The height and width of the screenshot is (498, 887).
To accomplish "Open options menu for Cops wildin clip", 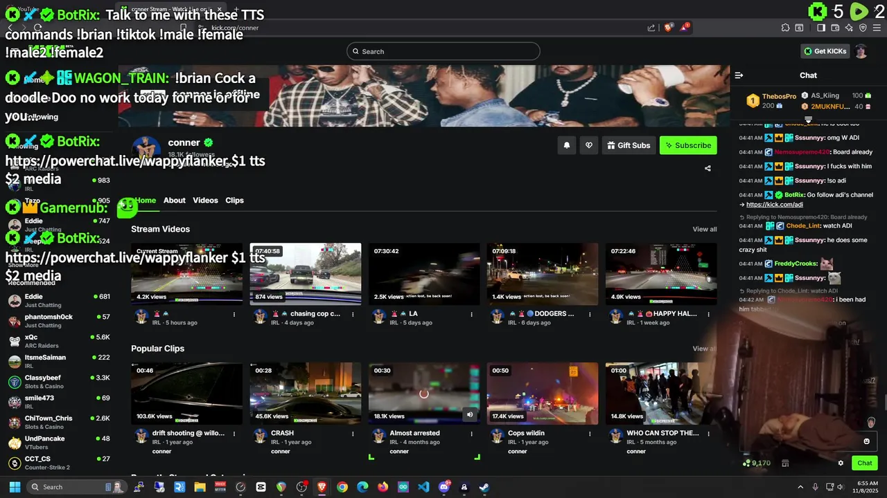I will pos(590,434).
